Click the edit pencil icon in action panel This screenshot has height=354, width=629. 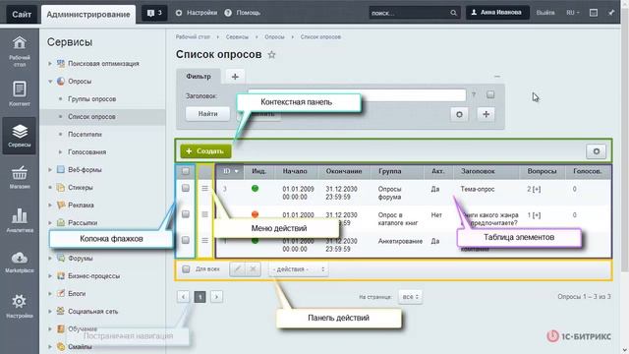[237, 269]
